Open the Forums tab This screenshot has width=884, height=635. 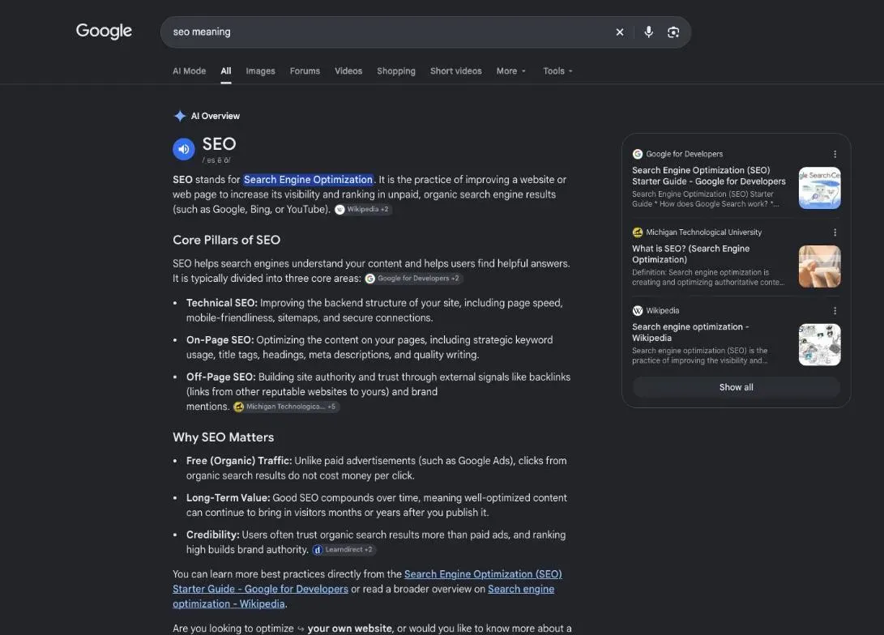click(305, 71)
